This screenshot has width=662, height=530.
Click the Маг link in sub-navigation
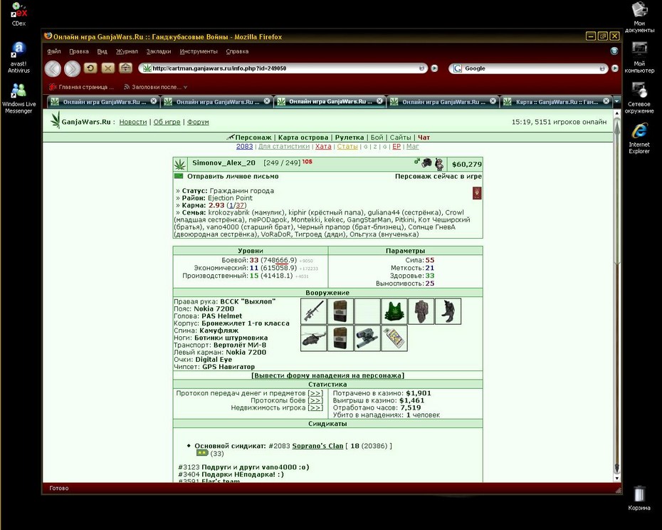coord(412,146)
